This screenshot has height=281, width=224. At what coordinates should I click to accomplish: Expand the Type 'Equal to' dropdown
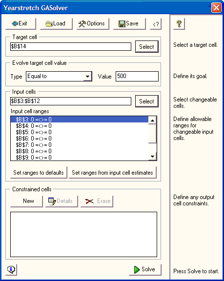tap(87, 77)
